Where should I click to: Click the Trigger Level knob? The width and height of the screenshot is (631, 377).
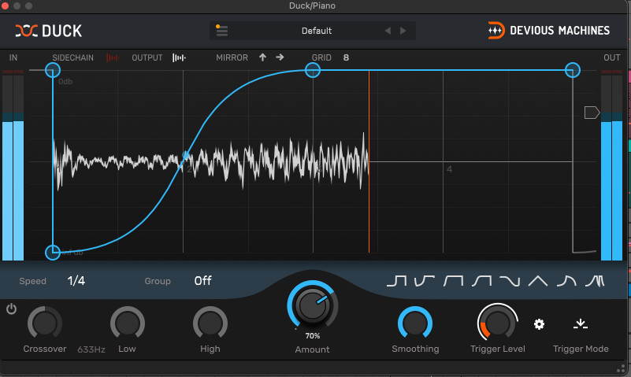497,323
